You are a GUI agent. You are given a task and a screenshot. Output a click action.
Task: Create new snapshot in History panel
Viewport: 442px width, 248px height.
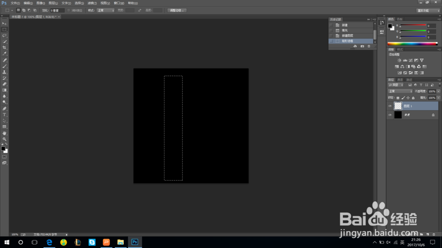coord(362,46)
